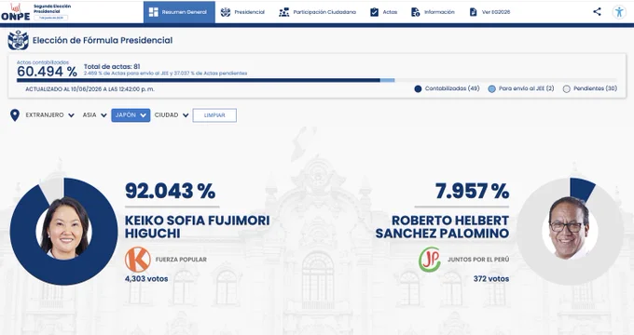Open the Presidencial tab

(x=242, y=12)
